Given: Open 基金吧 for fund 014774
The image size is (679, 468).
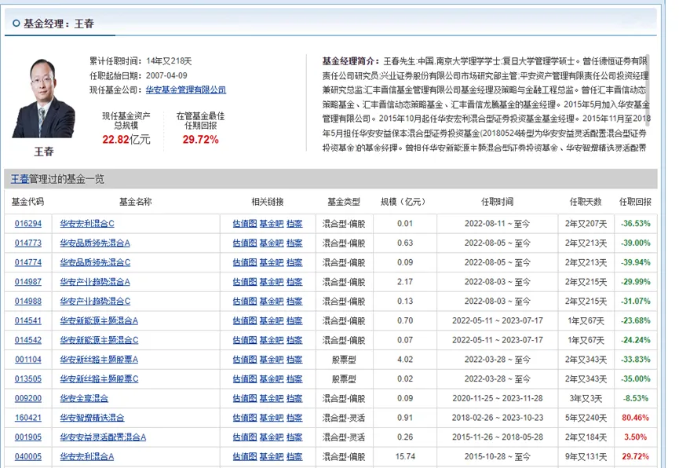Looking at the screenshot, I should point(272,262).
